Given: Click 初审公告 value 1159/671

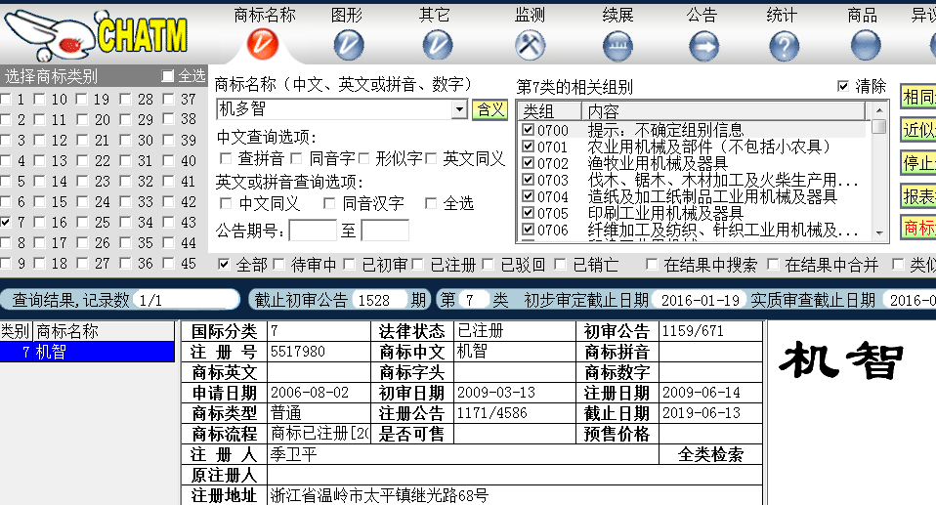Looking at the screenshot, I should tap(693, 331).
